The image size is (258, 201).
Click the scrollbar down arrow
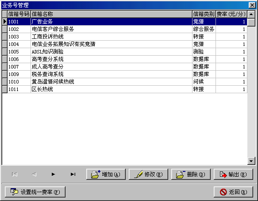coord(251,161)
